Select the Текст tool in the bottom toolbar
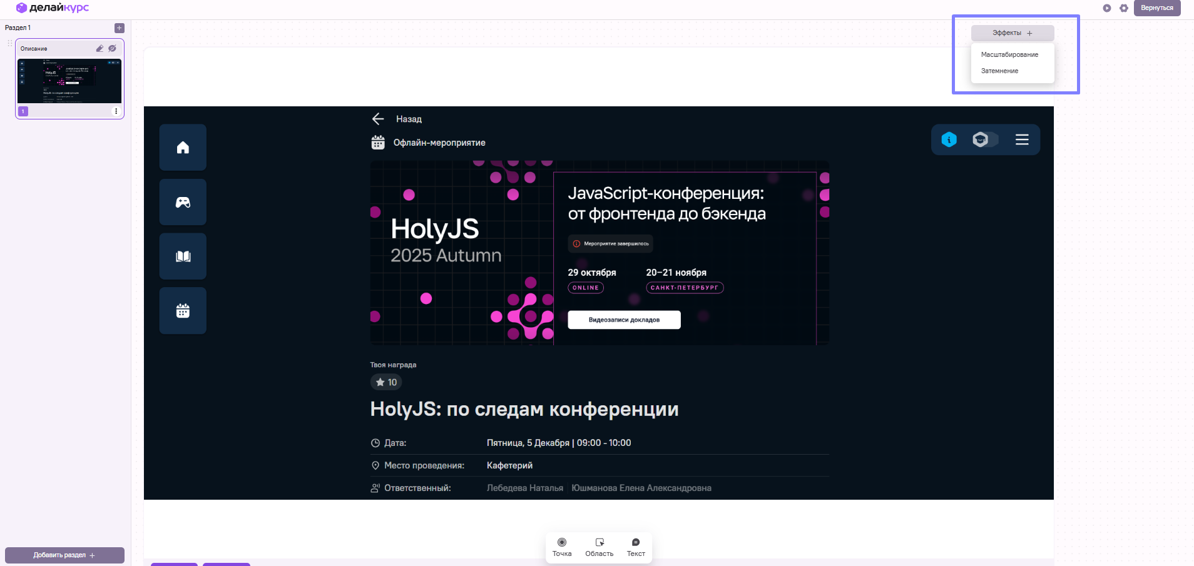The width and height of the screenshot is (1194, 566). tap(636, 547)
